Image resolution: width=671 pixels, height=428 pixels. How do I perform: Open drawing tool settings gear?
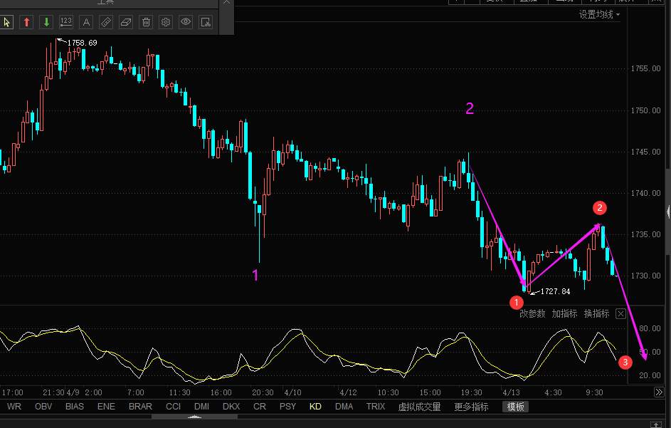pos(166,22)
